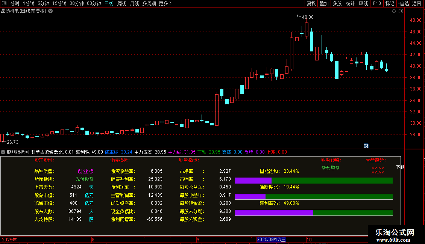This screenshot has height=244, width=425.
Task: Click the 上市天数 value 4924
Action: 76,187
